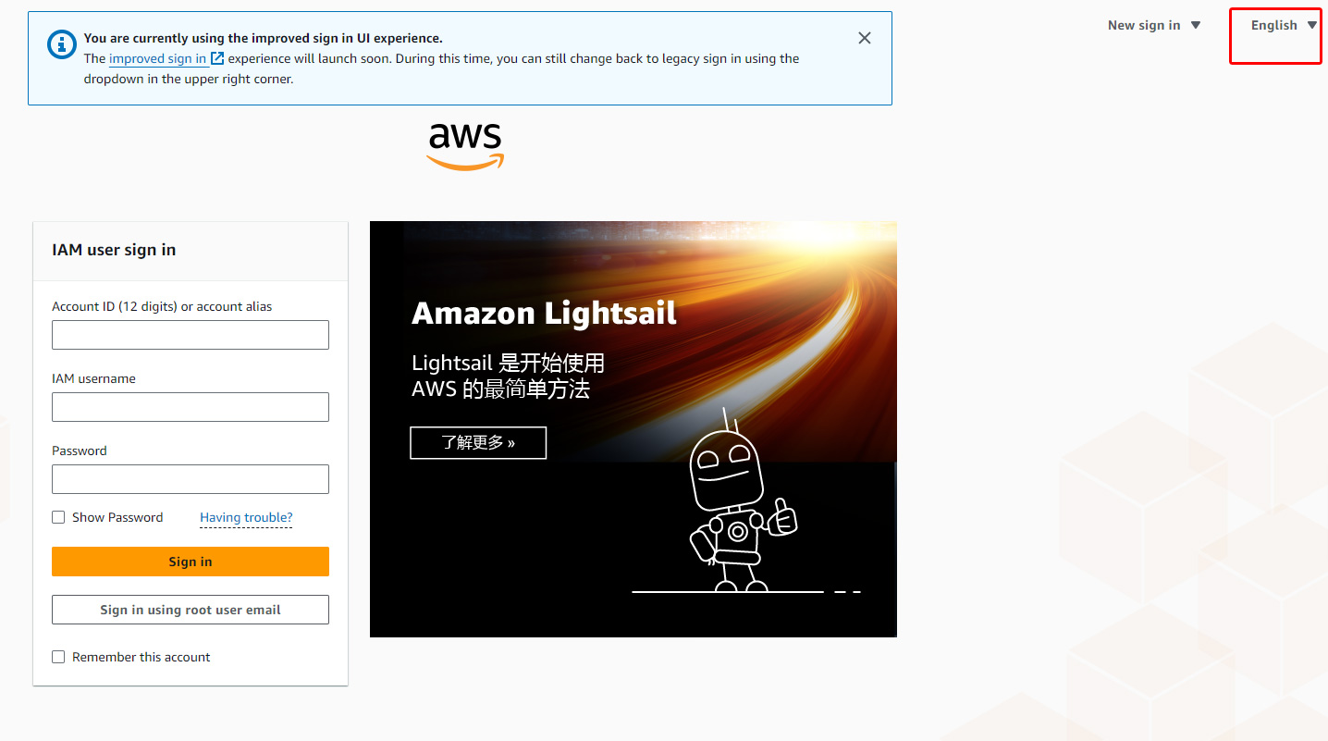Dismiss the improved sign in banner

point(865,38)
